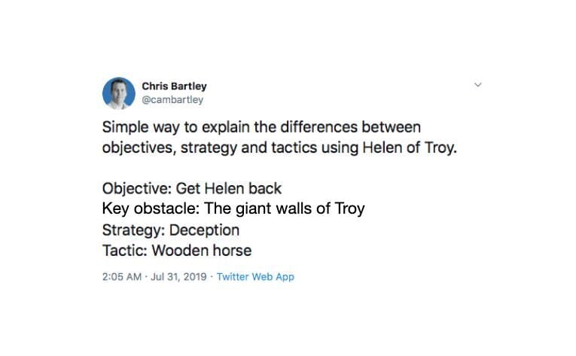This screenshot has width=576, height=356.
Task: Select the 'Get Helen back' text
Action: (x=228, y=188)
